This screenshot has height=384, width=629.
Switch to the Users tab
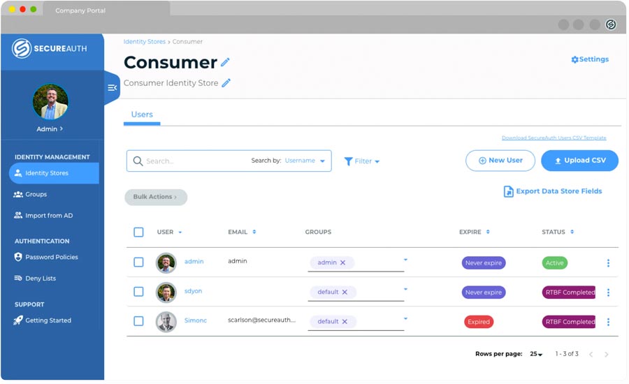pos(142,115)
